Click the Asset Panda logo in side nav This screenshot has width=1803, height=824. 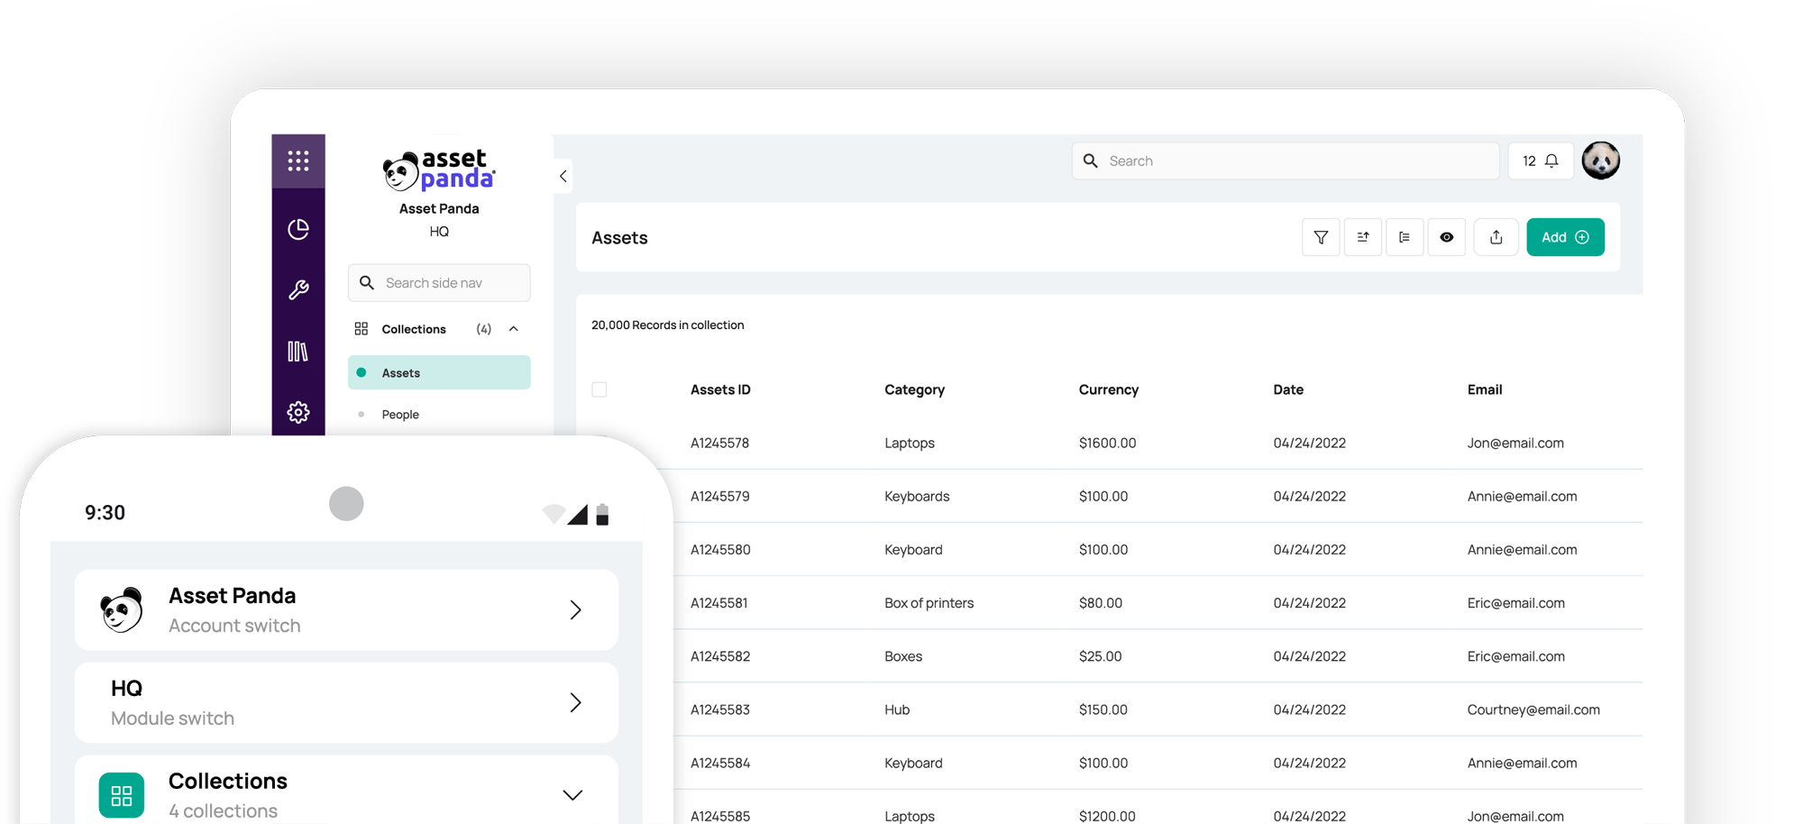pos(439,170)
